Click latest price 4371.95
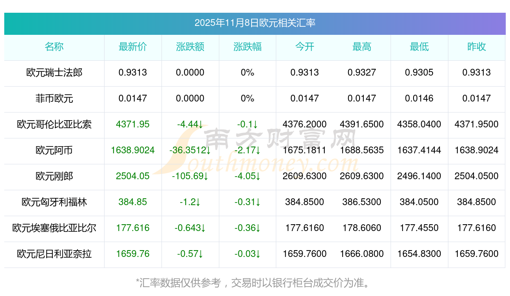The image size is (510, 296). tap(133, 124)
